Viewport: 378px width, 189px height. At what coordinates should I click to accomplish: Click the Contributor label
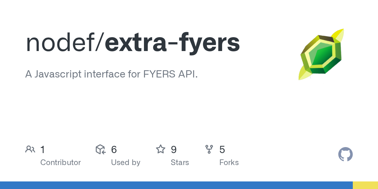(x=60, y=163)
